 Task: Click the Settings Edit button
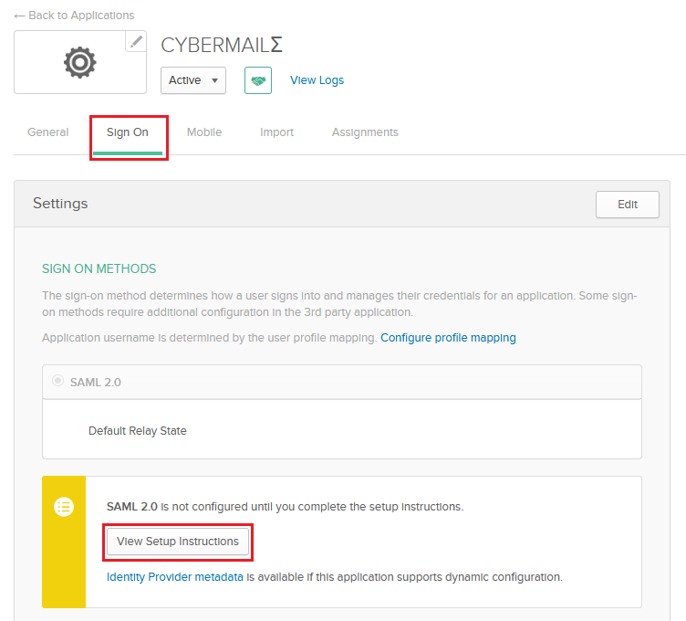(x=628, y=205)
